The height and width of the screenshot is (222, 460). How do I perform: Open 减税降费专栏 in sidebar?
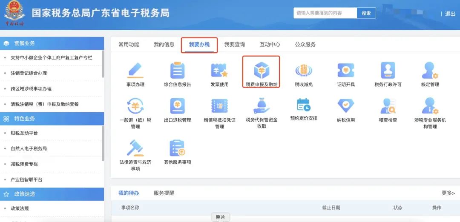coord(24,164)
